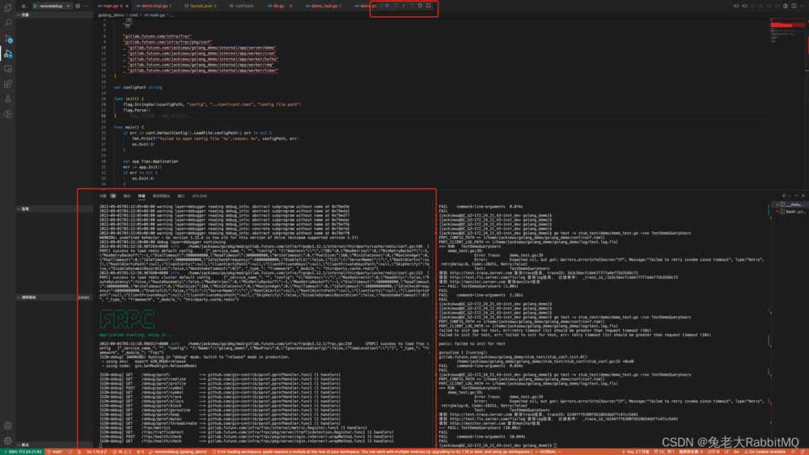Click the restart button in debug toolbar

click(x=420, y=6)
